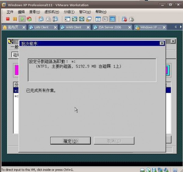
Task: Click the 一般 menu in background window
Action: tap(14, 47)
